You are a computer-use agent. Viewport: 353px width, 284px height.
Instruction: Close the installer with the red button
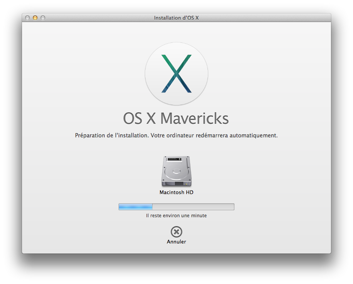(27, 18)
